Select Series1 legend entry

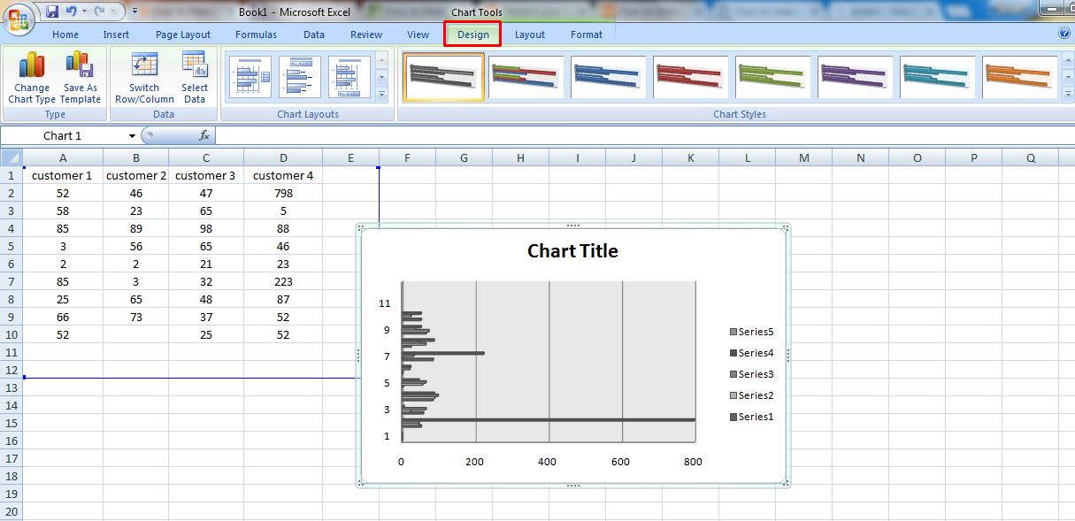pyautogui.click(x=752, y=417)
